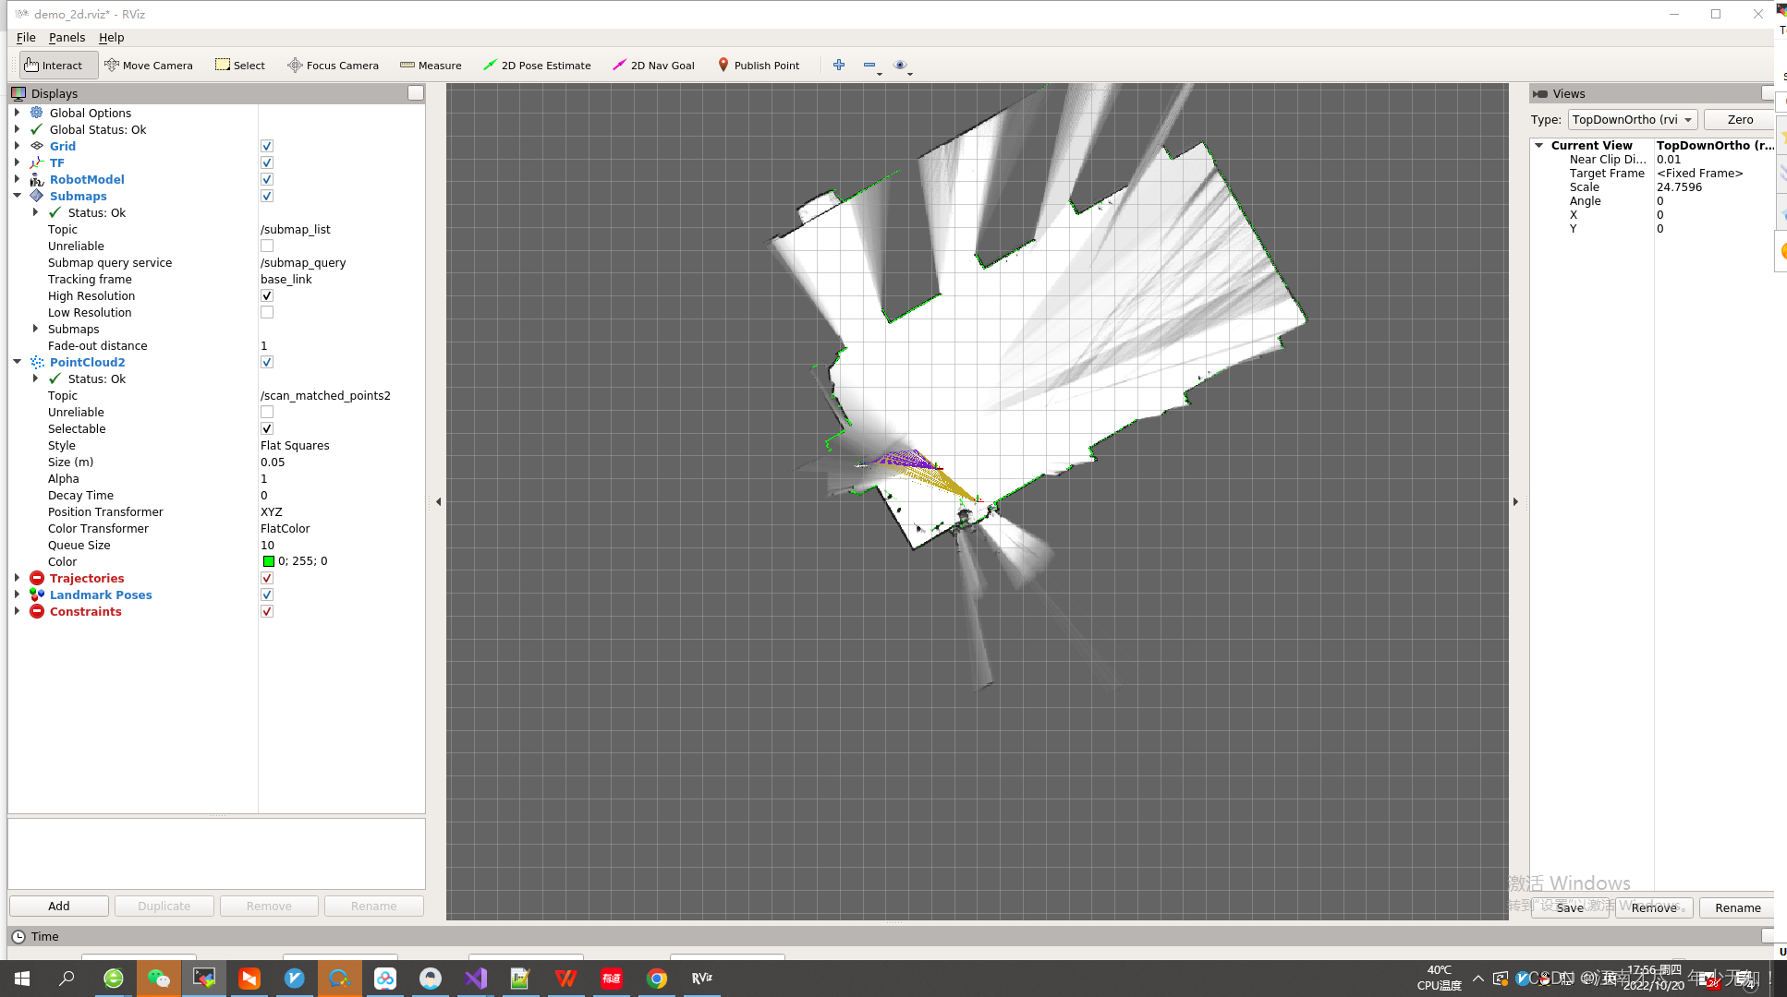This screenshot has height=997, width=1787.
Task: Enable the Low Resolution checkbox
Action: (x=267, y=312)
